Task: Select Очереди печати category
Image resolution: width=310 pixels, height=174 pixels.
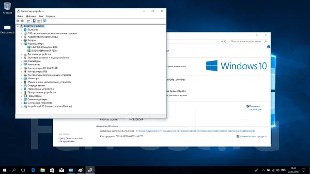Action: [x=36, y=86]
